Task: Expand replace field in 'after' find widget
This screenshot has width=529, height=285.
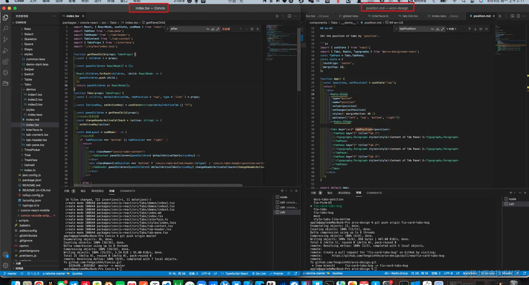Action: tap(168, 29)
